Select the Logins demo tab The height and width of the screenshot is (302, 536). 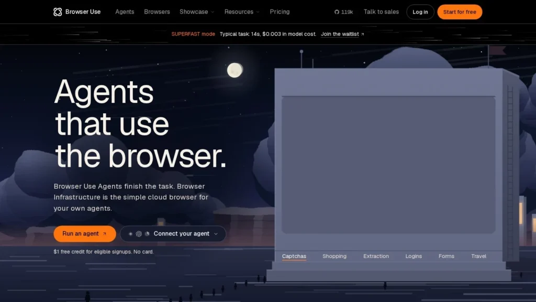414,256
